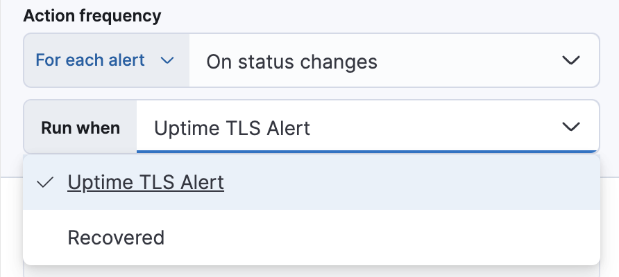
Task: Click the highlighted row right of Uptime TLS Alert
Action: click(x=409, y=183)
